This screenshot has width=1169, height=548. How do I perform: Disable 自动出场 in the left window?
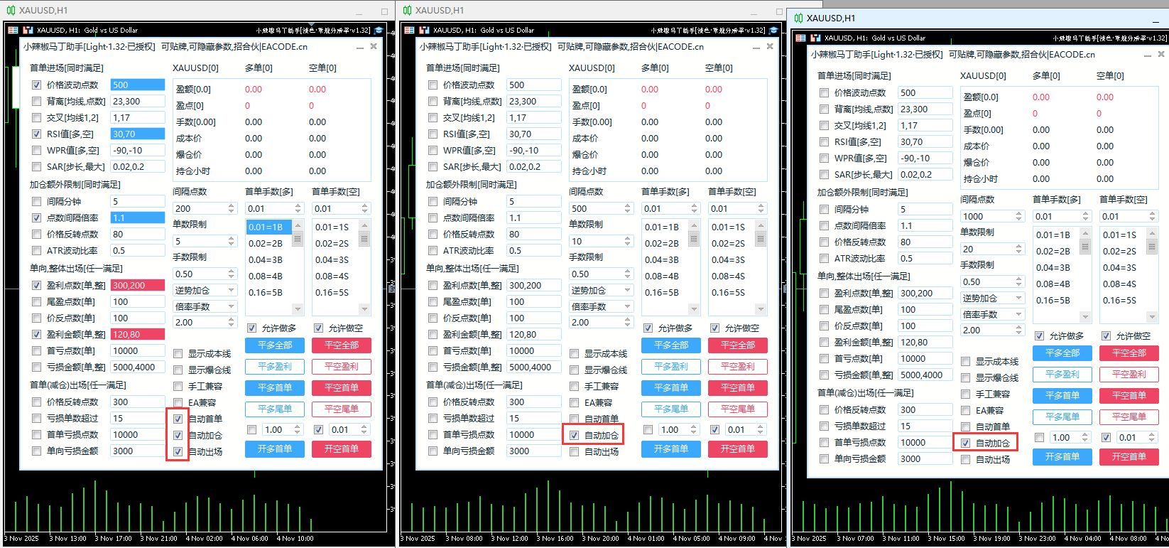click(178, 452)
